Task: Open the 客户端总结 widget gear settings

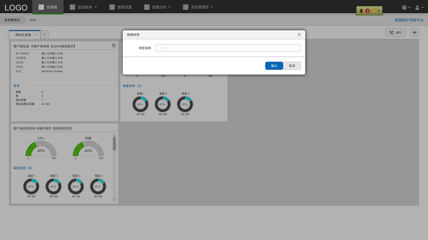Action: [114, 45]
